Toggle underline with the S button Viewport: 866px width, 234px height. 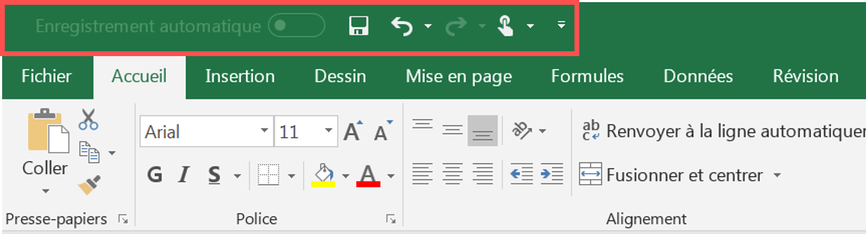pos(214,175)
